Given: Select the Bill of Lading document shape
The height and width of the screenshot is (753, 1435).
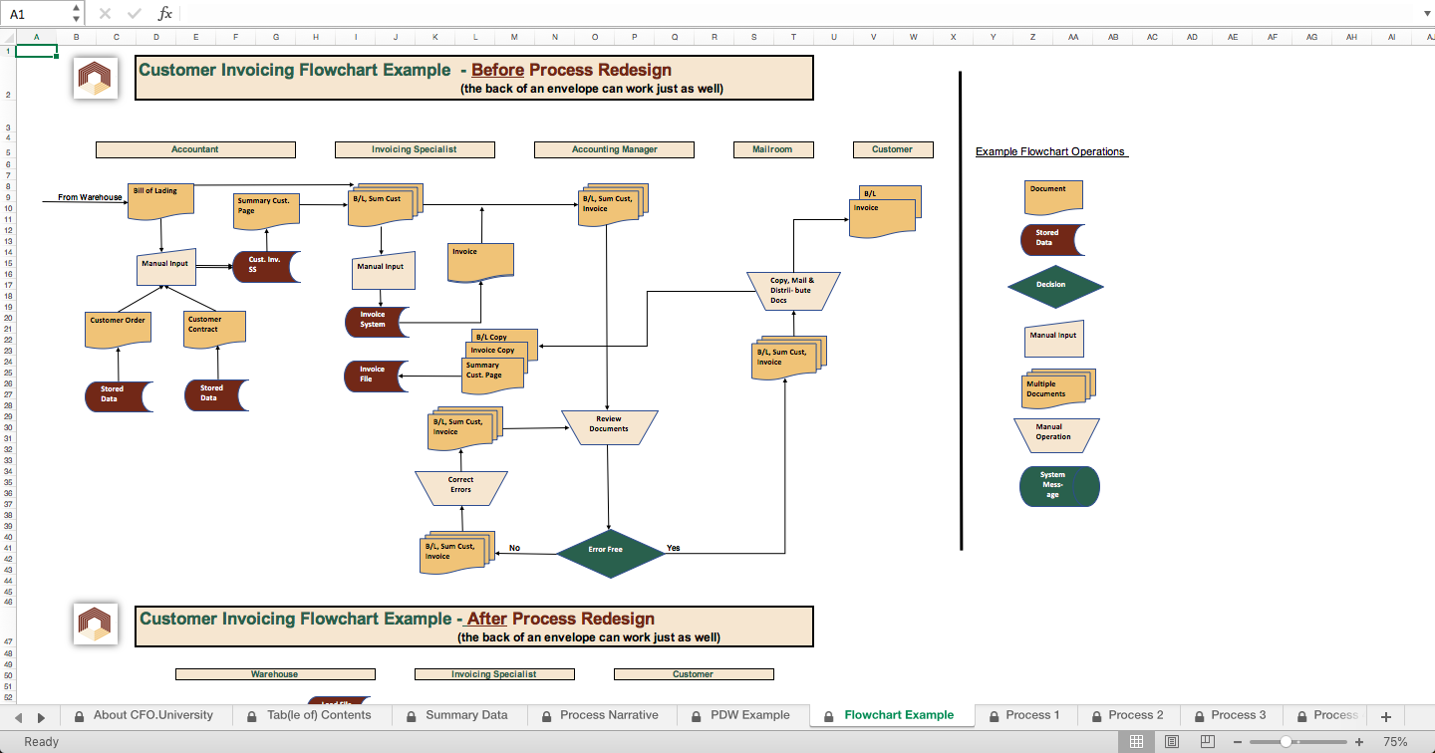Looking at the screenshot, I should click(x=161, y=199).
